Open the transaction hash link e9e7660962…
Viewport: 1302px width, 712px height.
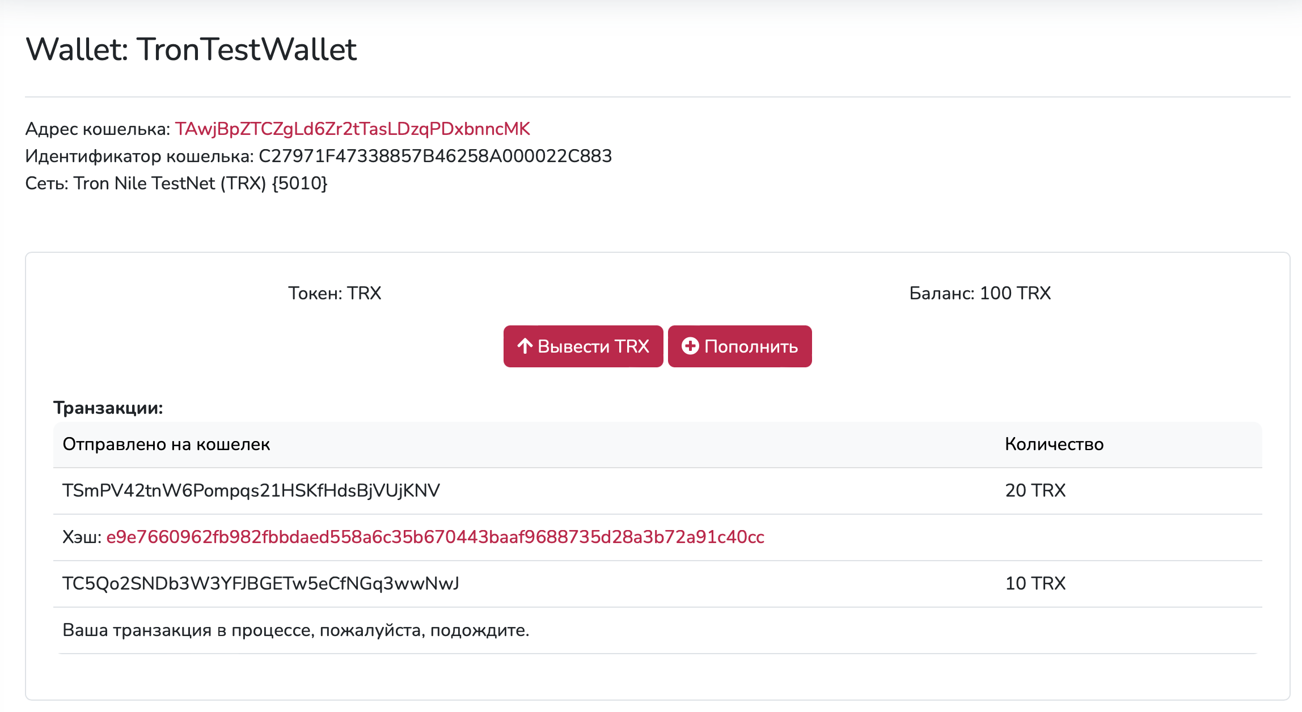point(435,537)
